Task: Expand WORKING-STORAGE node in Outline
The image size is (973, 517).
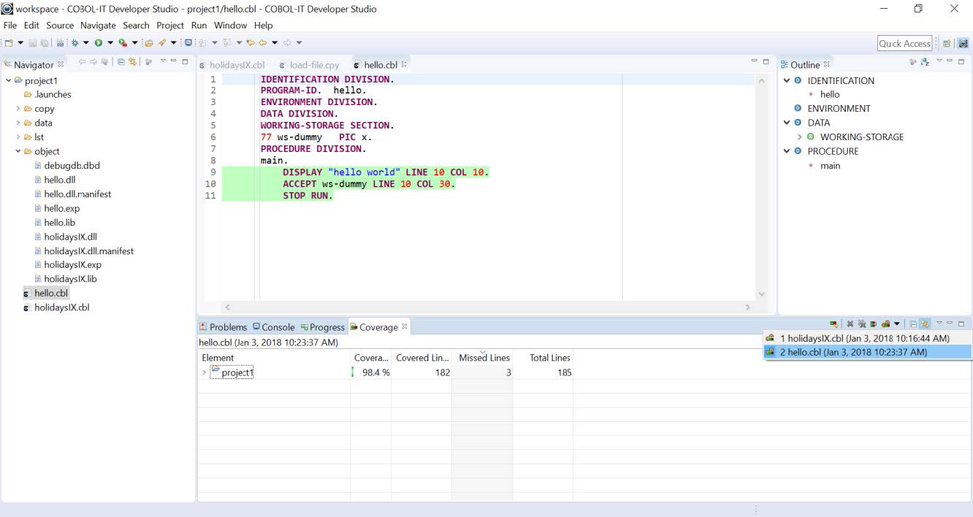Action: [799, 137]
